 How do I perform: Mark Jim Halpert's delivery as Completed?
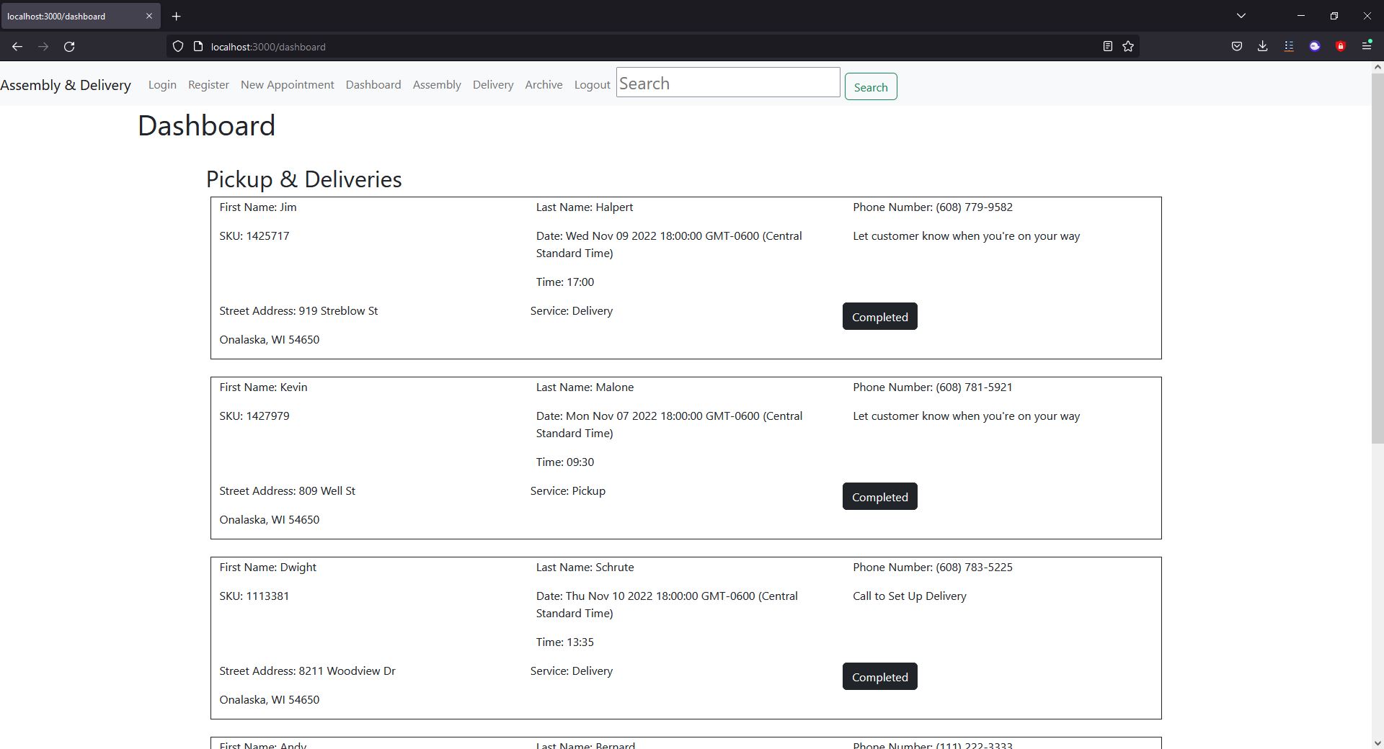[879, 317]
